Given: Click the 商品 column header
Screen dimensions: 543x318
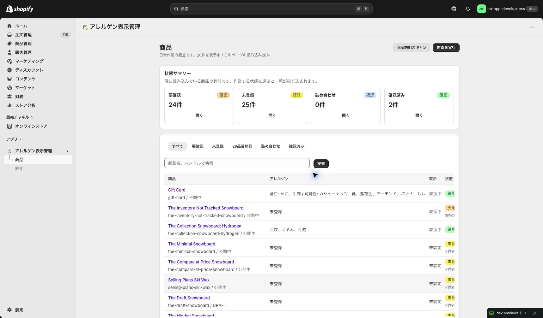Looking at the screenshot, I should pos(172,179).
